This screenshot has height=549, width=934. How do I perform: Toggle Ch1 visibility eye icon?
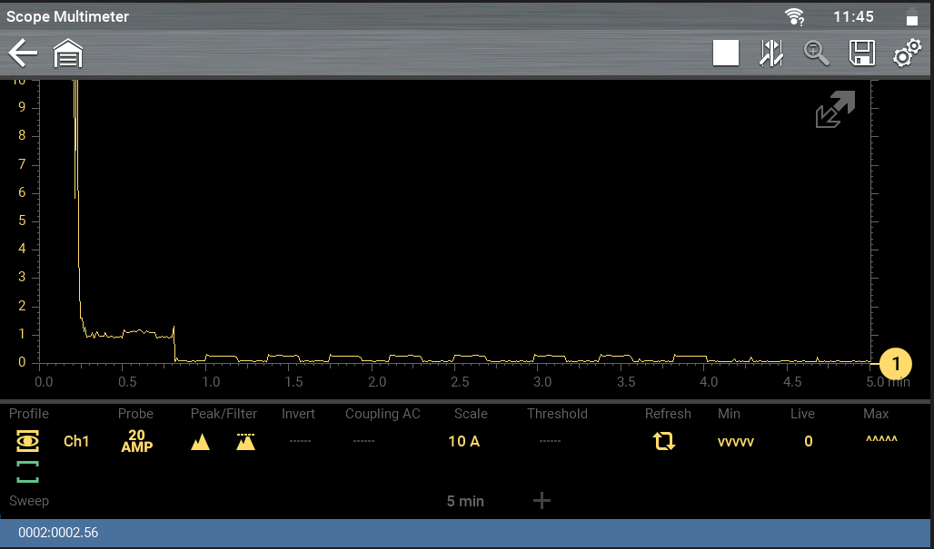point(28,442)
